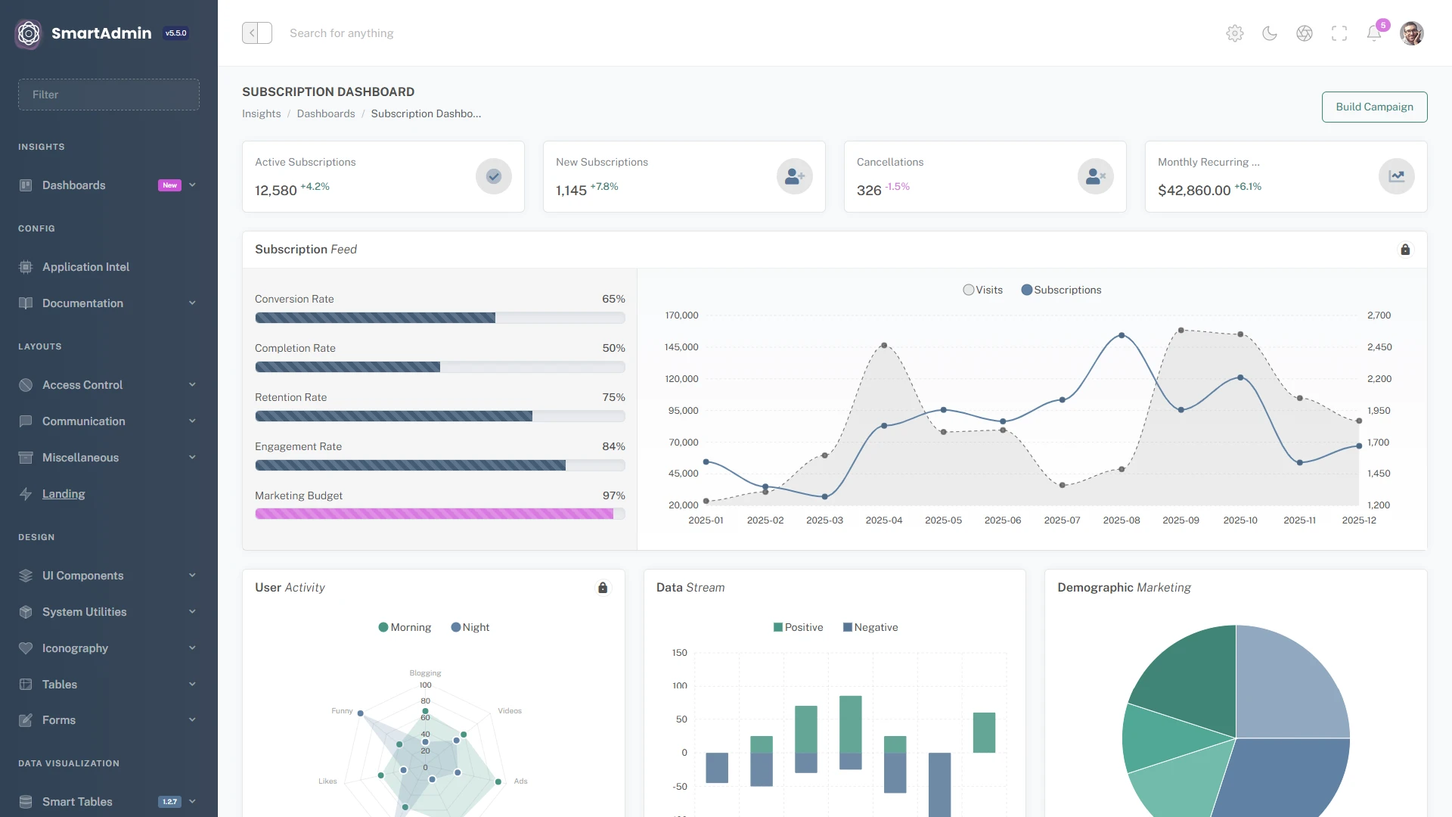Open the Smart Tables menu item label

tap(77, 802)
